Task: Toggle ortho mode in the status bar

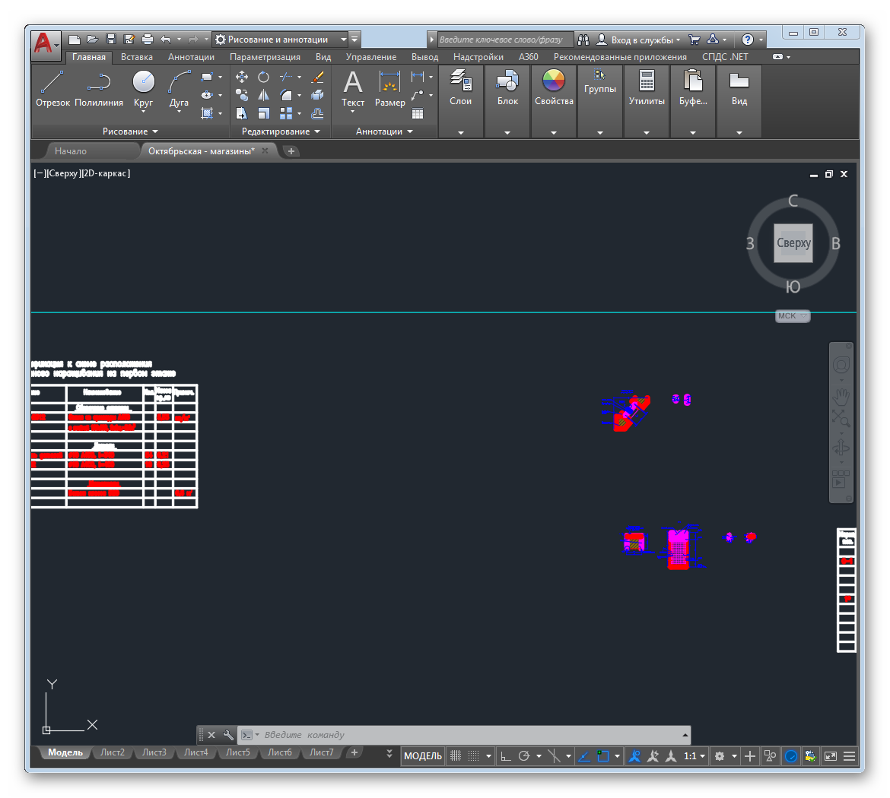Action: tap(505, 756)
